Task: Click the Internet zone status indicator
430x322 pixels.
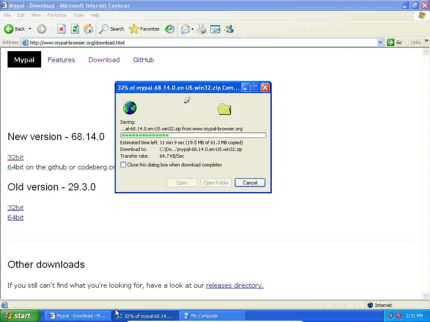Action: click(380, 305)
